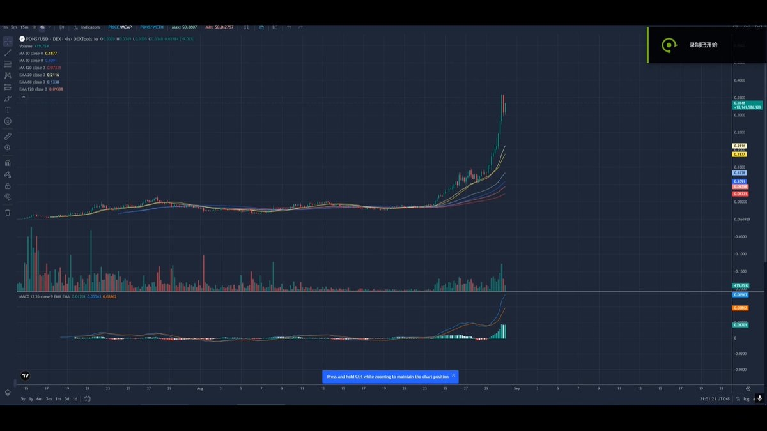Save the chart layout icon
Viewport: 767px width, 431px height.
point(262,27)
